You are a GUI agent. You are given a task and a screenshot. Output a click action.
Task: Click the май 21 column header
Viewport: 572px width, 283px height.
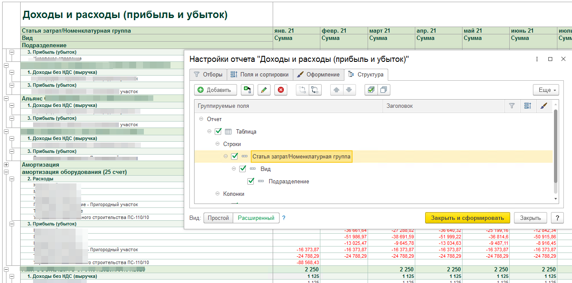[x=486, y=31]
